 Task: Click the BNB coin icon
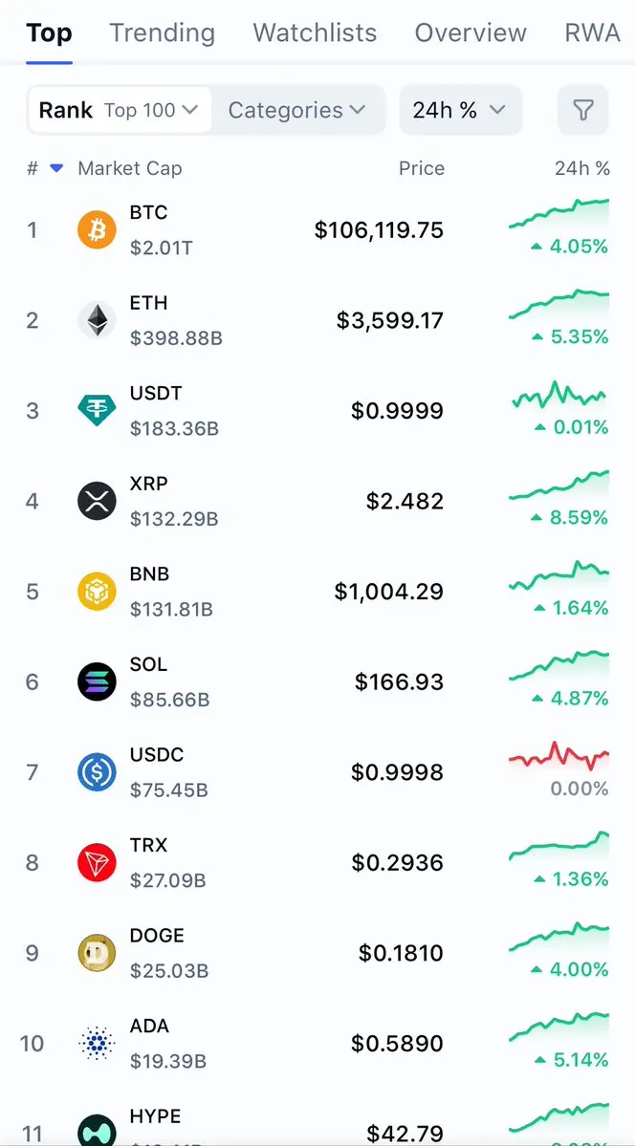[97, 592]
